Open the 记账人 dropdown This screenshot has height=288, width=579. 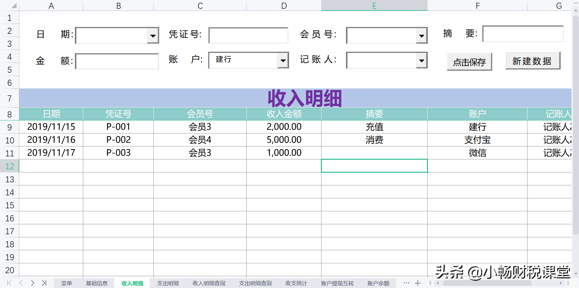422,60
